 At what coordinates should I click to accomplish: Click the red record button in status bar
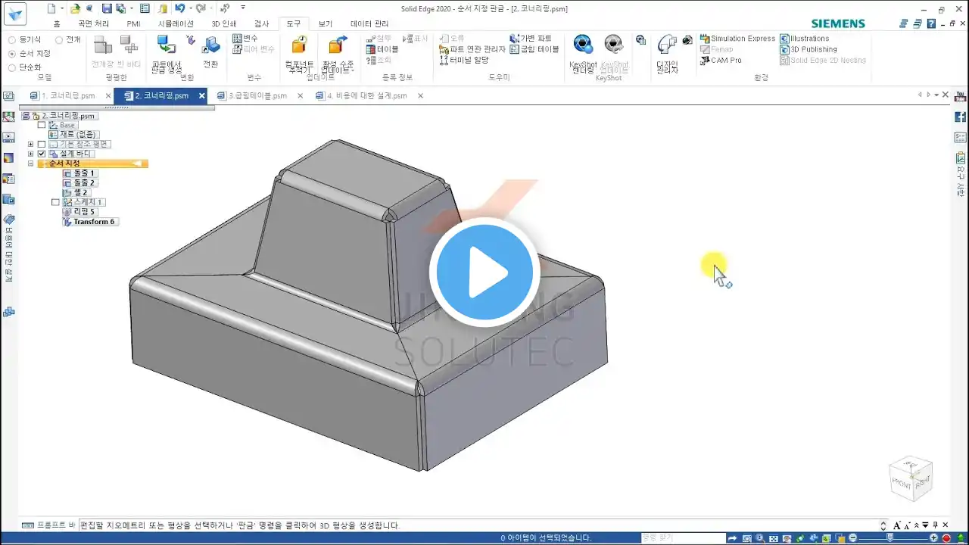[946, 537]
